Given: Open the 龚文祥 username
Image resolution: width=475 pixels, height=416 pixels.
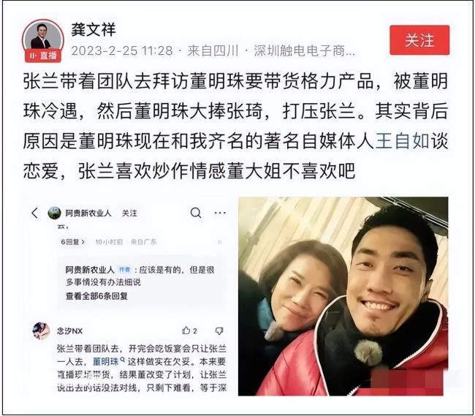Looking at the screenshot, I should (x=94, y=30).
